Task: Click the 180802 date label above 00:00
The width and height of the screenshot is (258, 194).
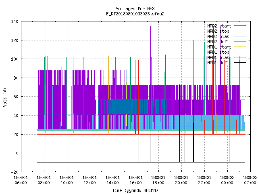Action: click(x=227, y=177)
